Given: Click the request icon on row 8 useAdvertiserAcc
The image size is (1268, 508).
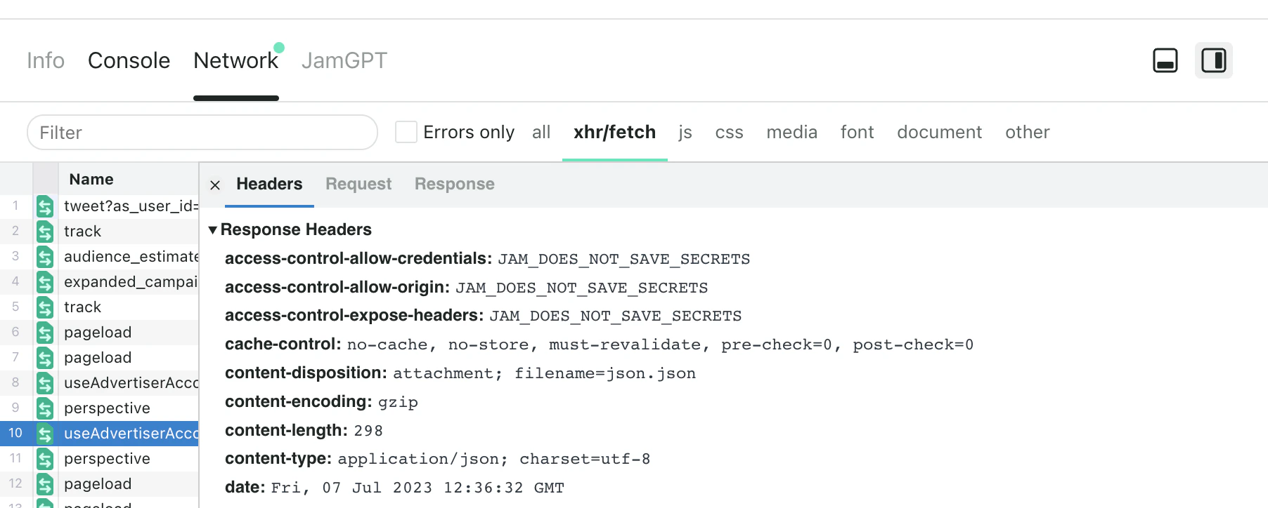Looking at the screenshot, I should point(45,383).
